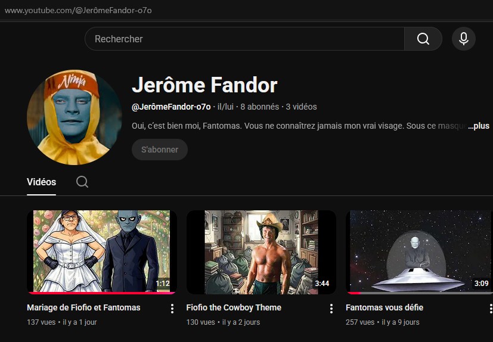The width and height of the screenshot is (493, 342).
Task: Click the red progress bar on the wedding video
Action: click(x=101, y=293)
